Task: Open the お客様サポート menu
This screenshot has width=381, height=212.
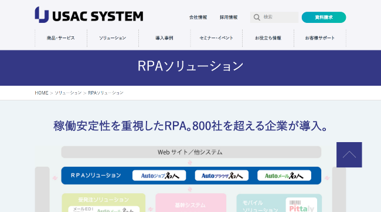Action: [x=320, y=38]
